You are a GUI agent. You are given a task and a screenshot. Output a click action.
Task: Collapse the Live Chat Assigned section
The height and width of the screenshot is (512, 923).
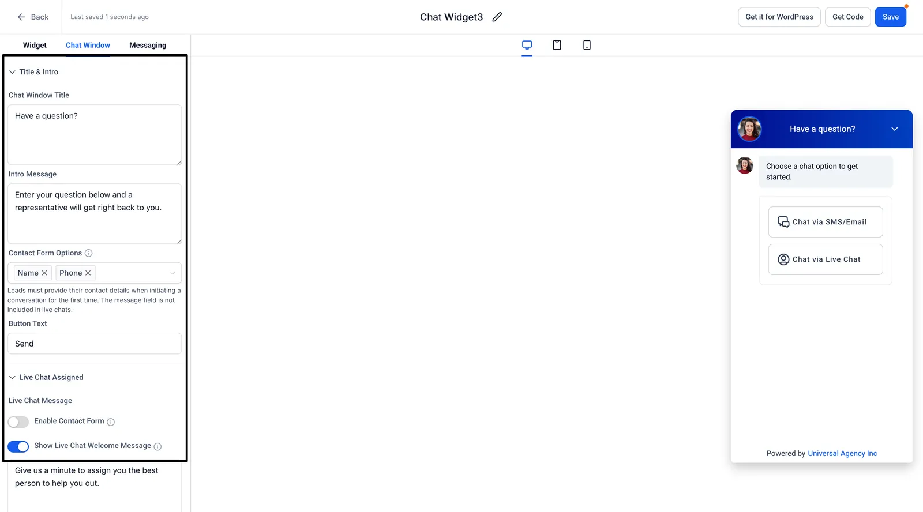pos(12,377)
